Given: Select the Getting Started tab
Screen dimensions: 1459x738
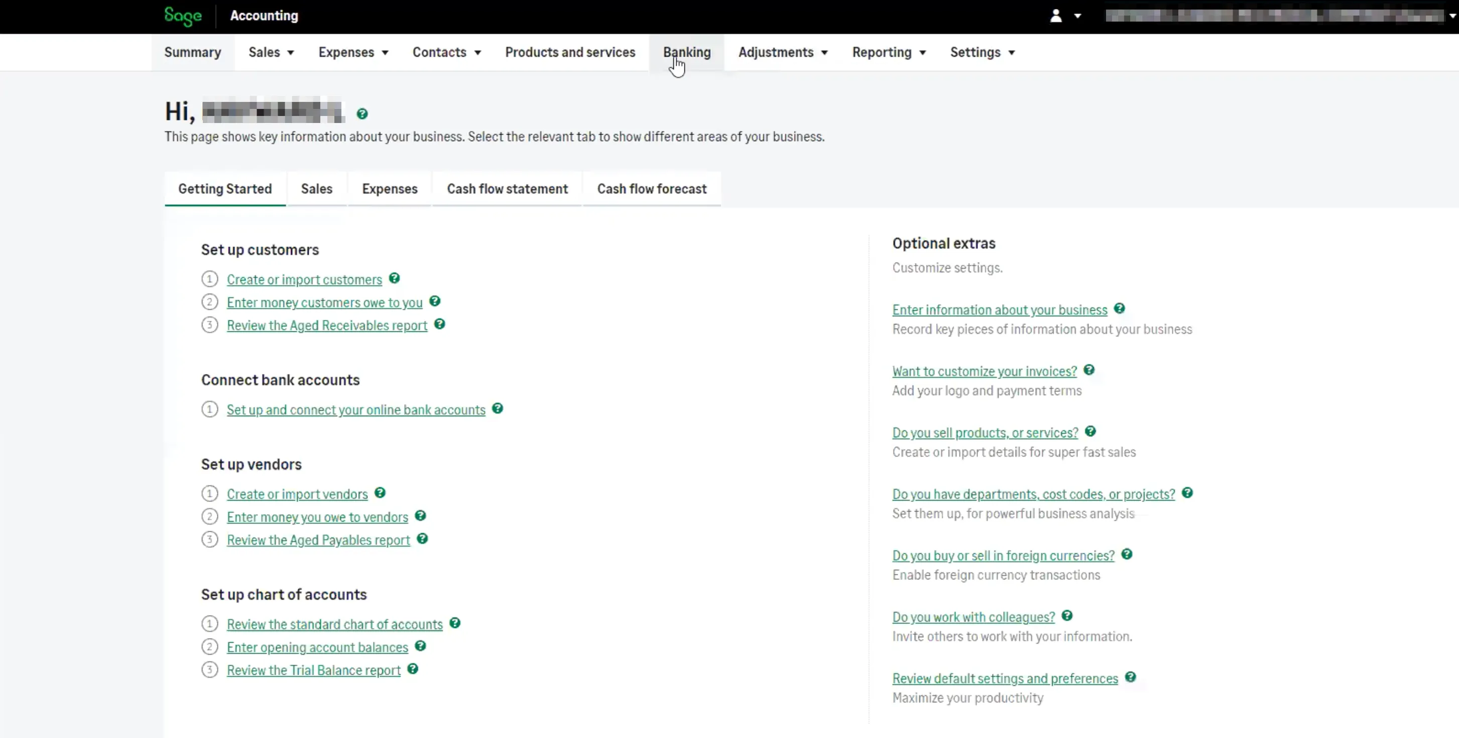Looking at the screenshot, I should (x=225, y=189).
